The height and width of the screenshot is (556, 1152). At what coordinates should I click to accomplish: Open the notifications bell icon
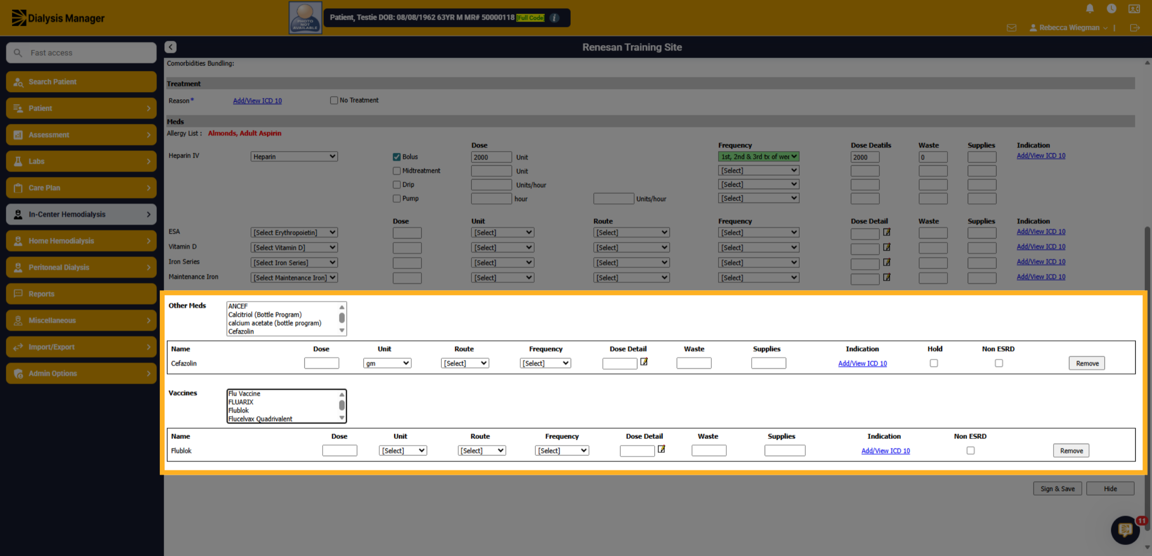point(1090,9)
